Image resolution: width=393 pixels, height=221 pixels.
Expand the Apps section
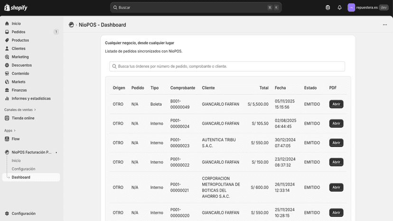(10, 130)
